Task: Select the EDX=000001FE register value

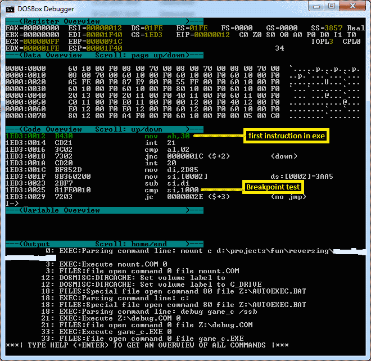Action: tap(33, 48)
